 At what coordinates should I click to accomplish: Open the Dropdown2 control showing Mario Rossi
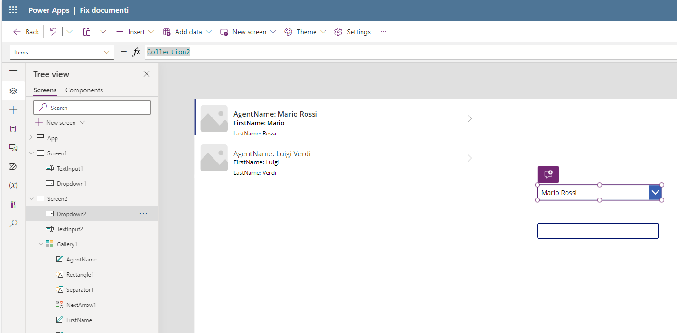point(598,192)
